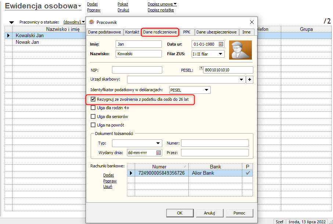Image resolution: width=333 pixels, height=224 pixels.
Task: Enable Ulga dla seniorów checkbox
Action: tap(93, 117)
